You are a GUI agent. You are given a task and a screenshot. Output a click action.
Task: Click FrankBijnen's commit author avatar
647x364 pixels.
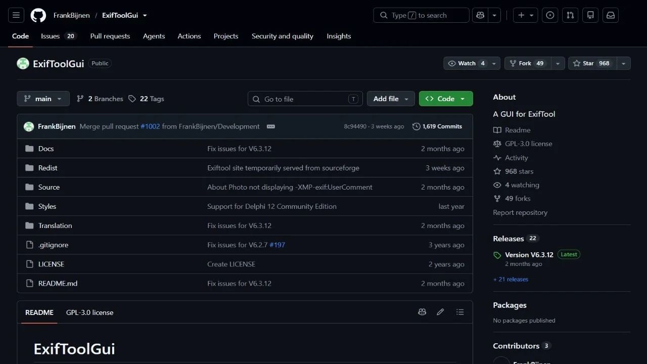coord(29,126)
